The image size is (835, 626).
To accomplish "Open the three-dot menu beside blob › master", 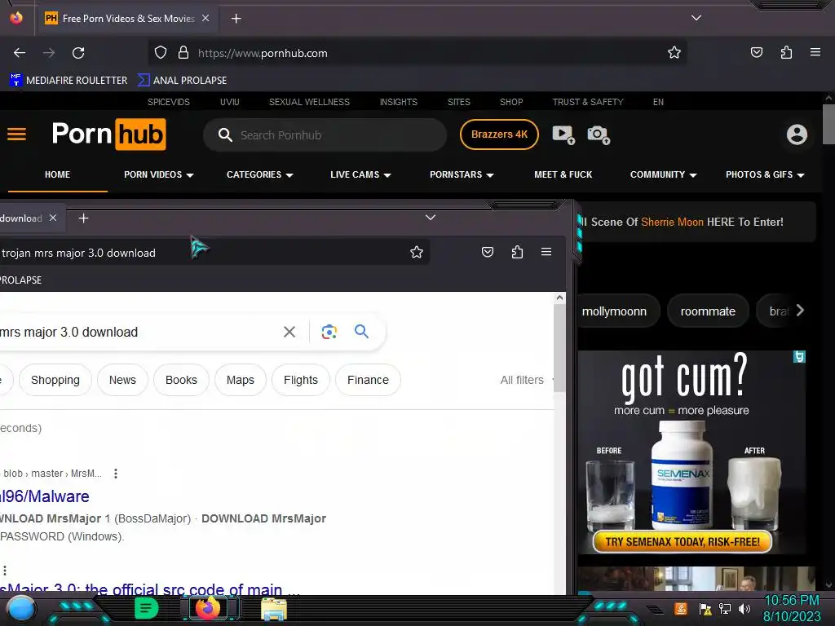I will pyautogui.click(x=116, y=474).
